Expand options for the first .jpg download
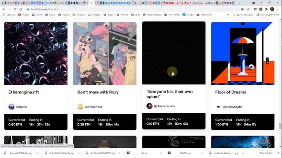The height and width of the screenshot is (158, 282). tap(37, 153)
